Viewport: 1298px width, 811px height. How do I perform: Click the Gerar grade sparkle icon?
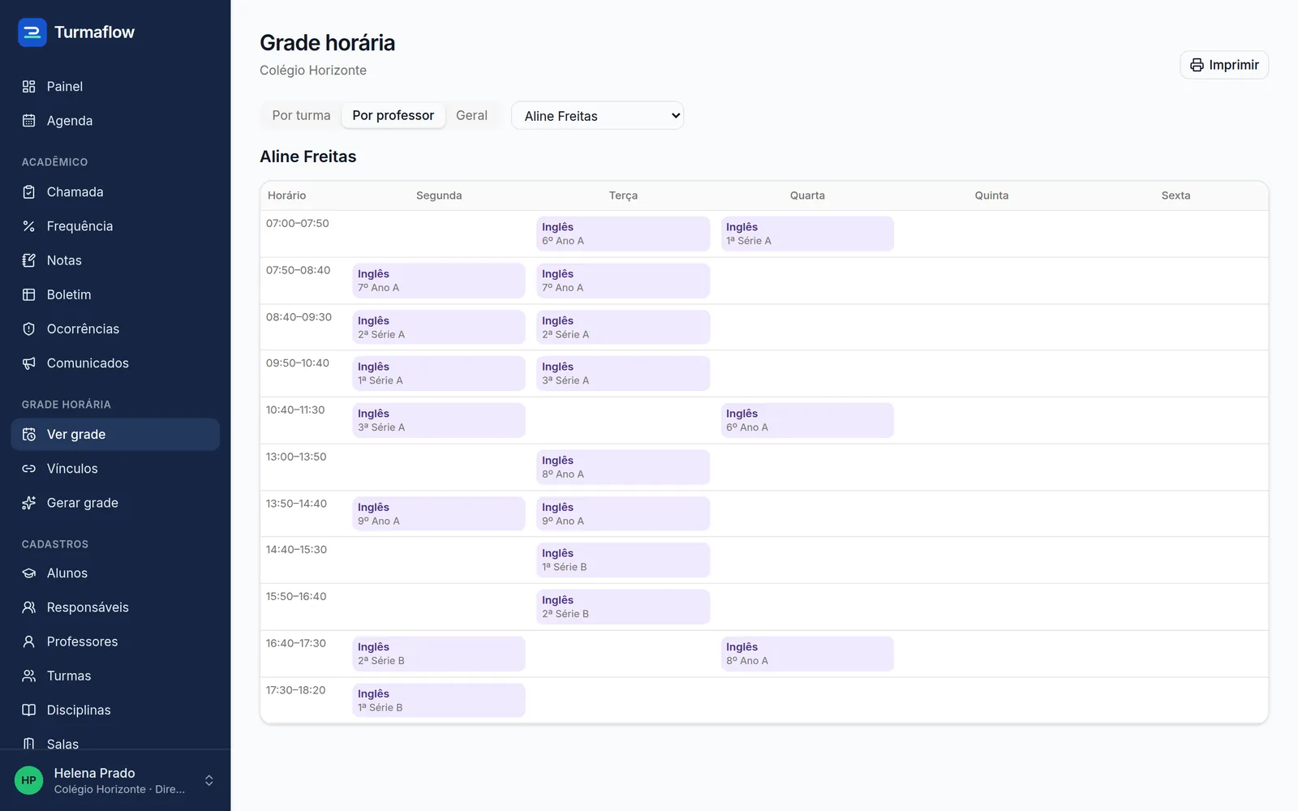(29, 503)
